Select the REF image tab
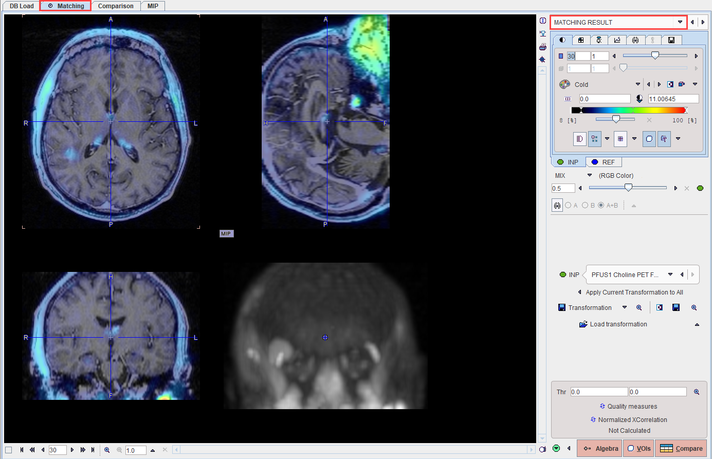712x459 pixels. (x=604, y=162)
